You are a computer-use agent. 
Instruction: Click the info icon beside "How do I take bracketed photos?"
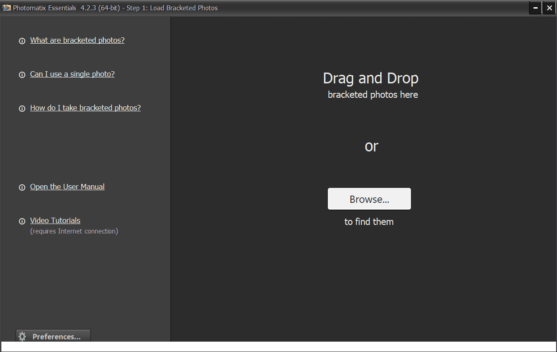(22, 109)
